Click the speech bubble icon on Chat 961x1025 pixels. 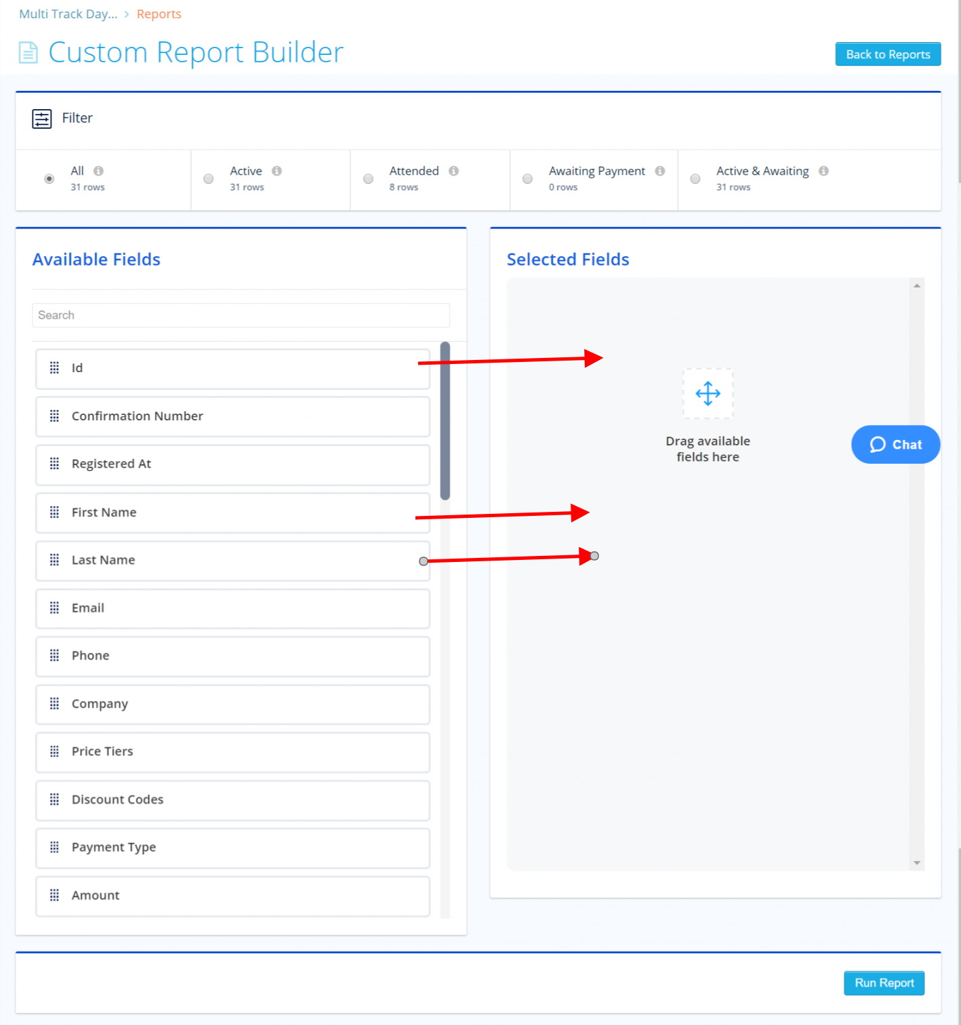coord(878,445)
